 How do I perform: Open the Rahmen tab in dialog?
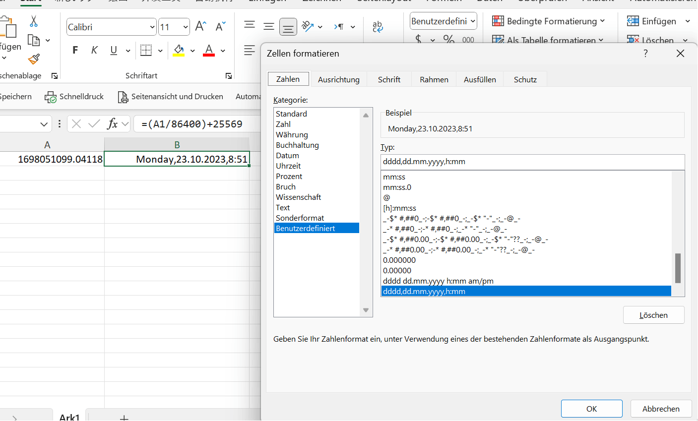point(434,79)
